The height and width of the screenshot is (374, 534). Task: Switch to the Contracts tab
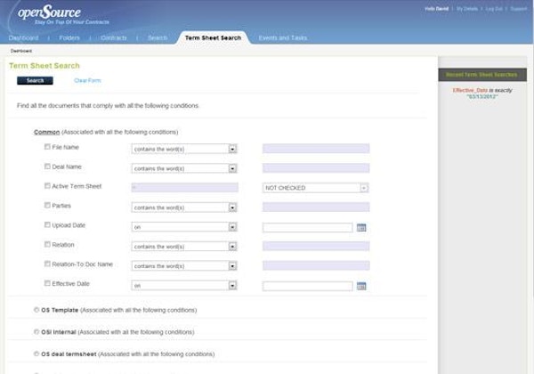pos(113,38)
